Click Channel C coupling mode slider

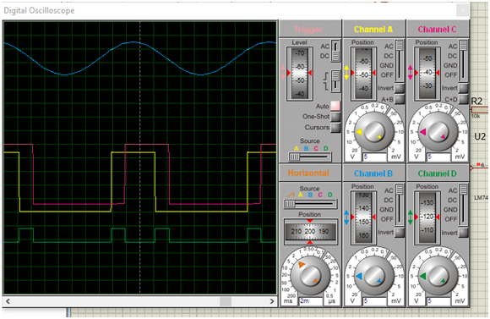(464, 61)
